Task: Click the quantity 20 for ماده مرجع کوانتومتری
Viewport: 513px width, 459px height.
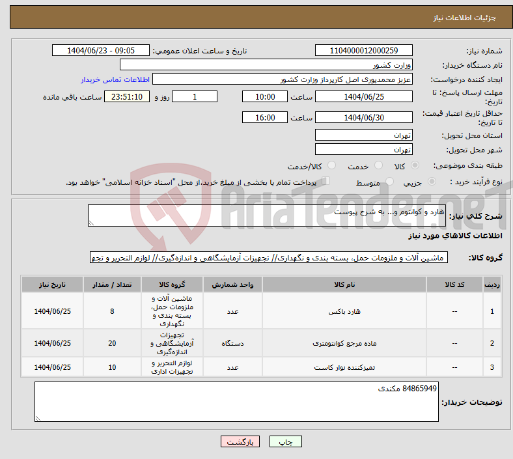Action: pos(112,343)
